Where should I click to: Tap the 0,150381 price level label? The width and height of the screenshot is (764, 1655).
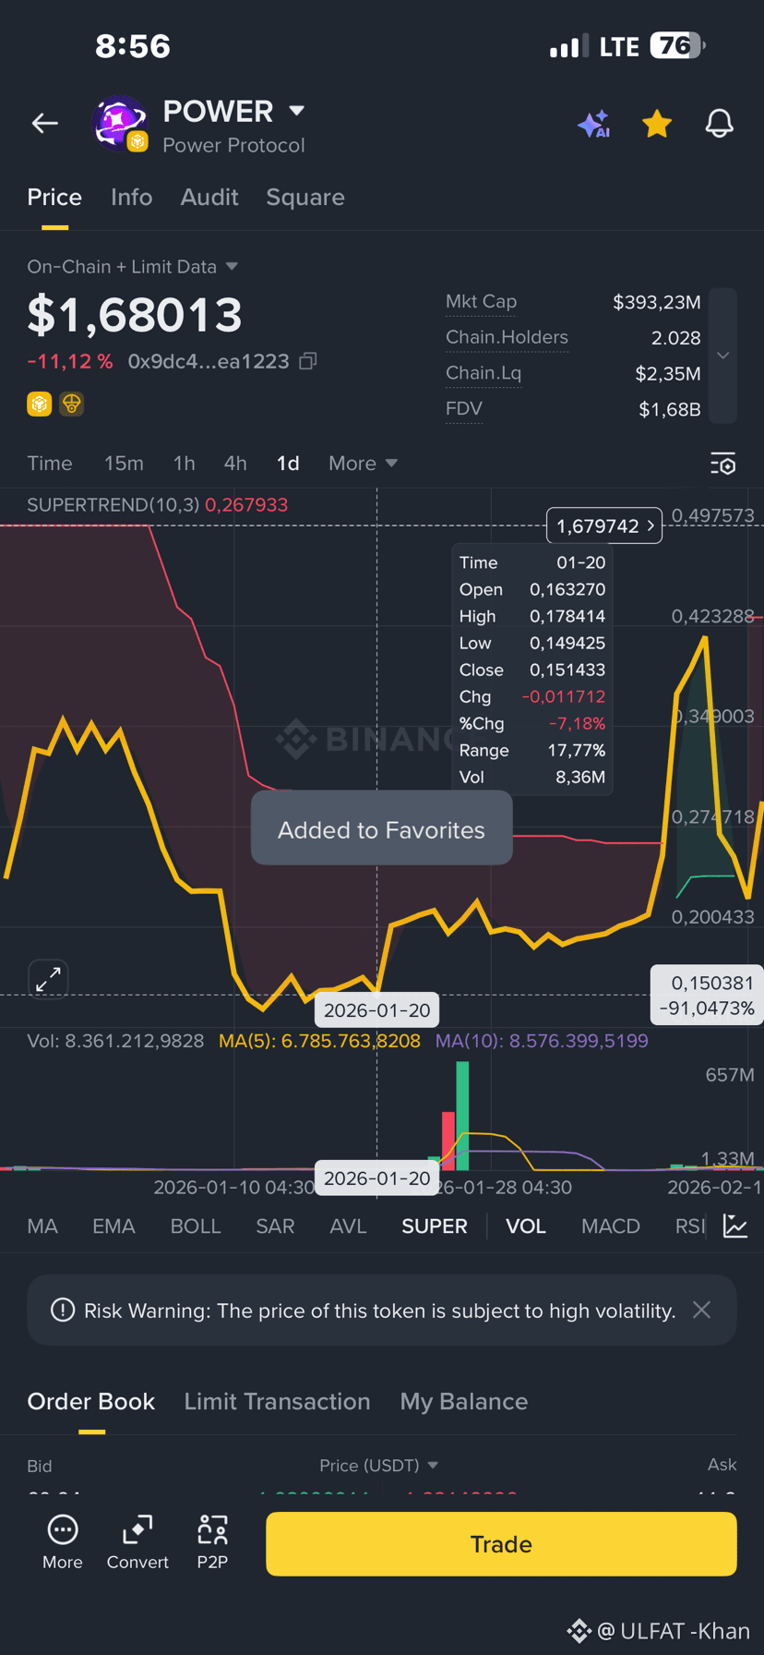(707, 996)
